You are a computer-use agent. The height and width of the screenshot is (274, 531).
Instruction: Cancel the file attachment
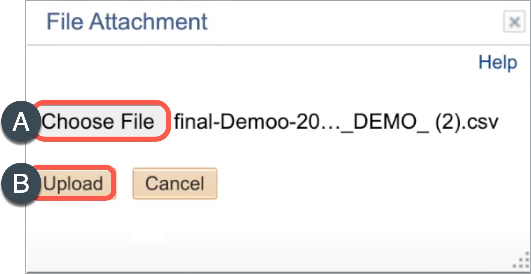click(x=175, y=184)
